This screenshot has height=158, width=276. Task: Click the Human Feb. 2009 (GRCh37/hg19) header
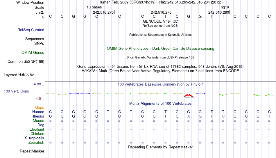click(127, 2)
